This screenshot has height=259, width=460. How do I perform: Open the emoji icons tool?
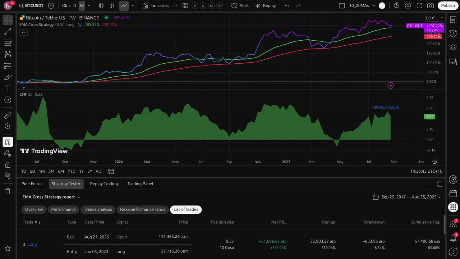8,100
